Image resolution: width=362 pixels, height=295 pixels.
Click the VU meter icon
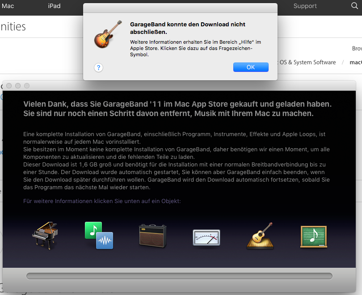(x=206, y=237)
